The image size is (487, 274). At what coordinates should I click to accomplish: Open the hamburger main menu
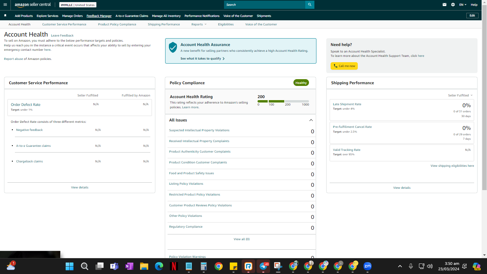coord(5,5)
